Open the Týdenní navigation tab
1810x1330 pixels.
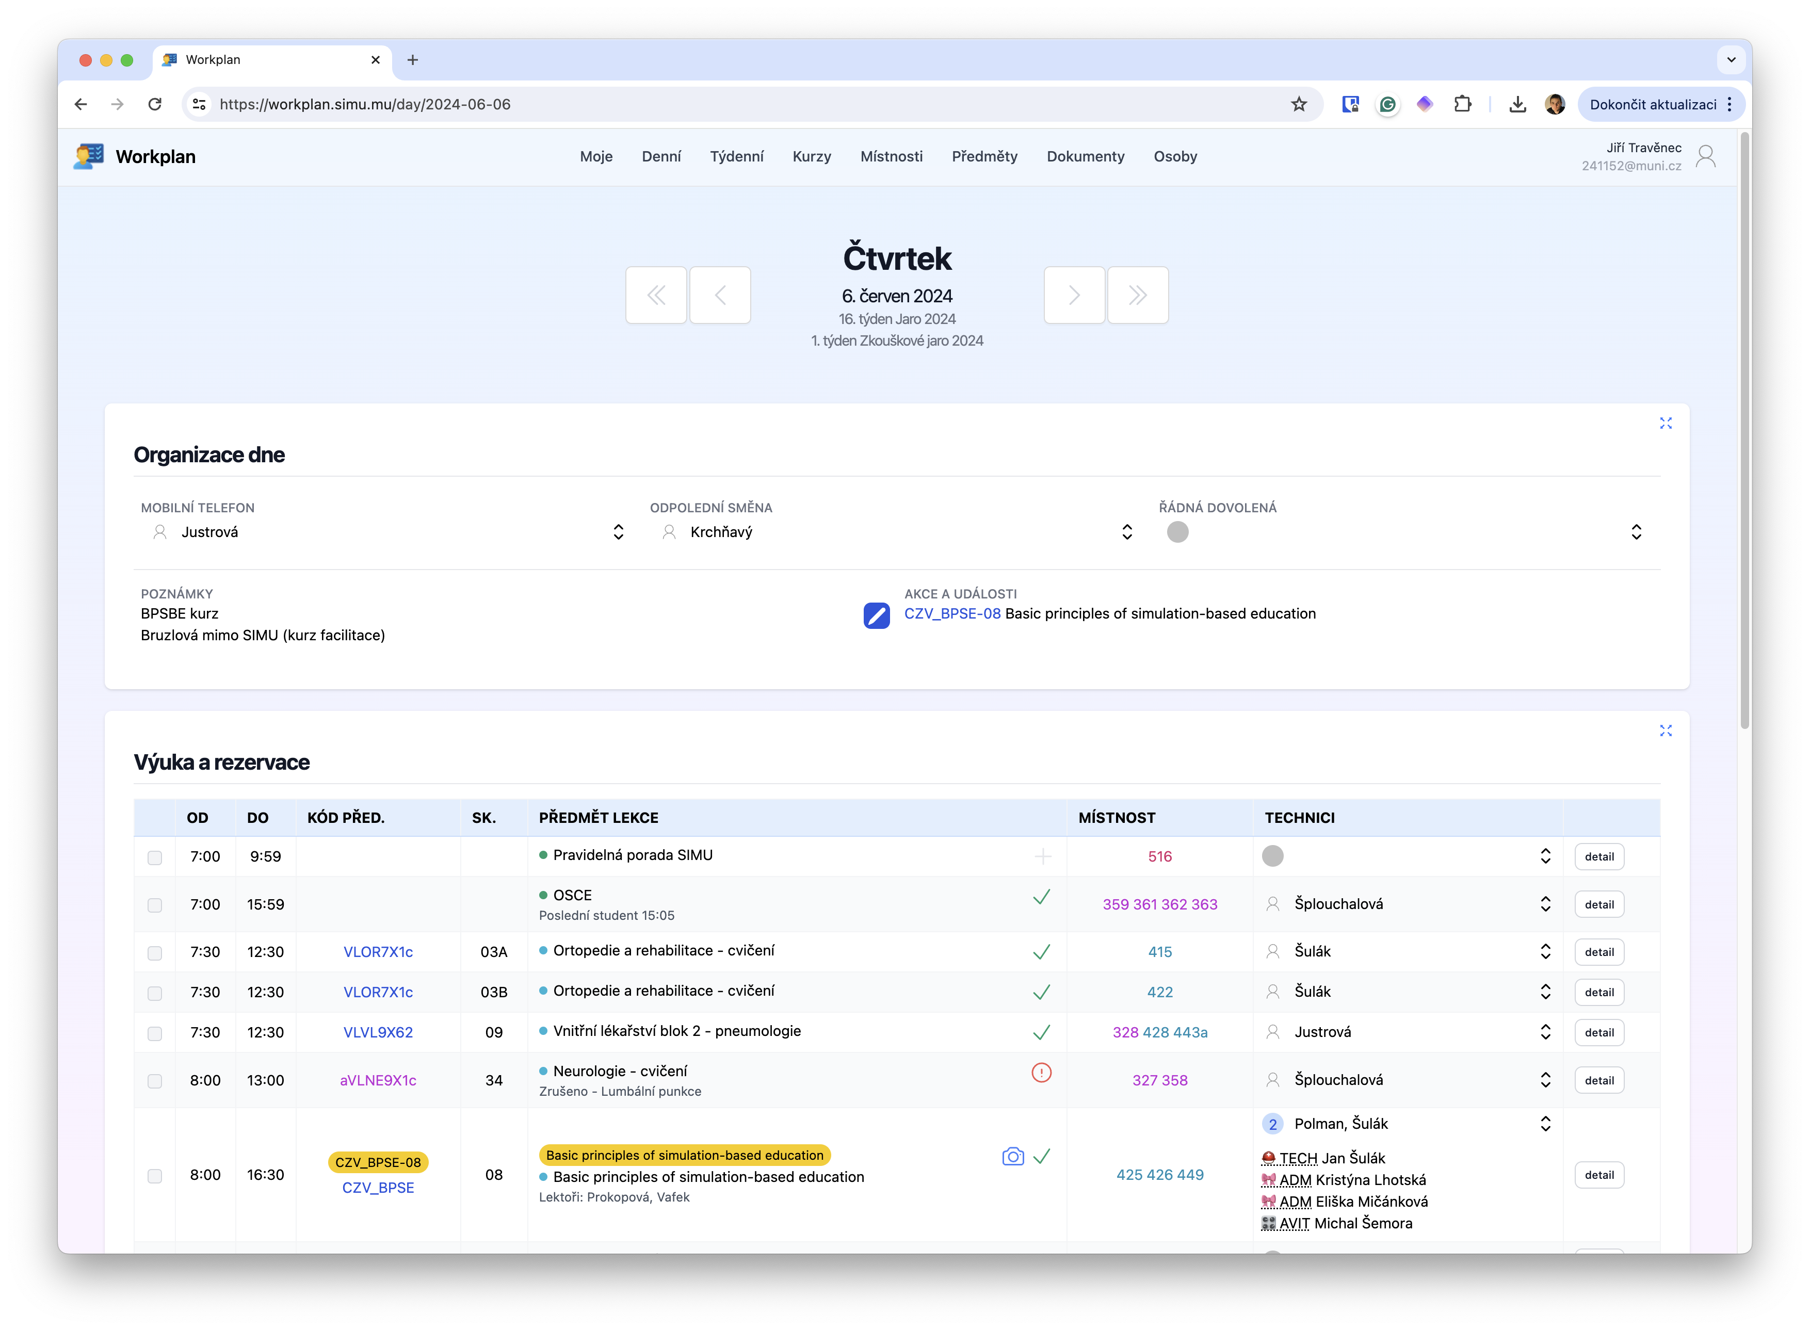736,156
